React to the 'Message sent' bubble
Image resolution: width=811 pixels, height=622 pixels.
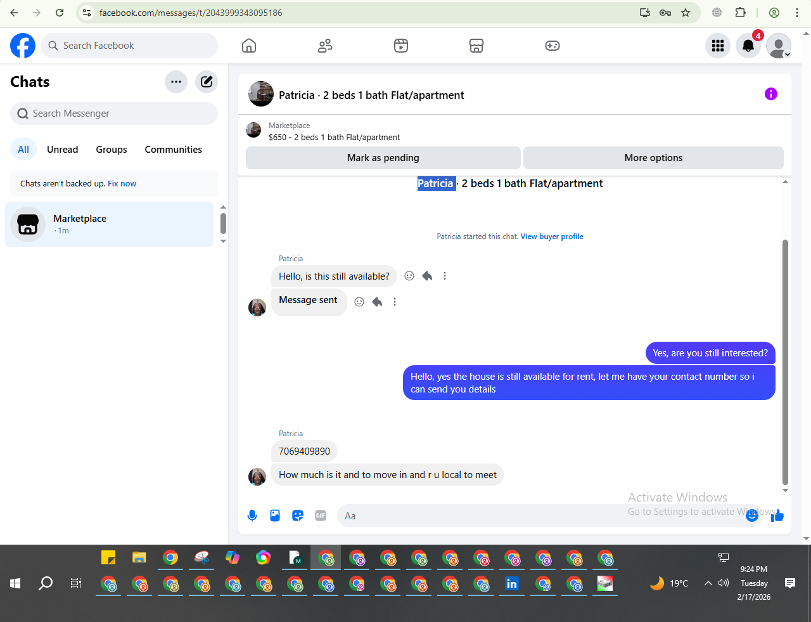coord(359,302)
